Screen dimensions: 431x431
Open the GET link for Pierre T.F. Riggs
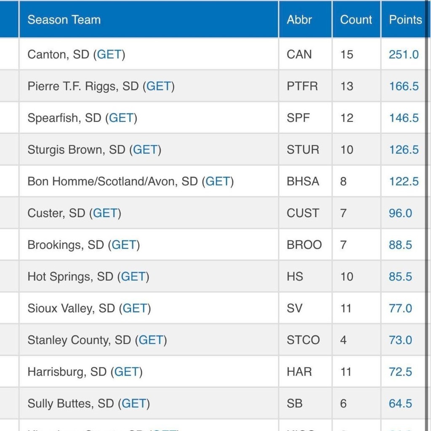pos(158,86)
